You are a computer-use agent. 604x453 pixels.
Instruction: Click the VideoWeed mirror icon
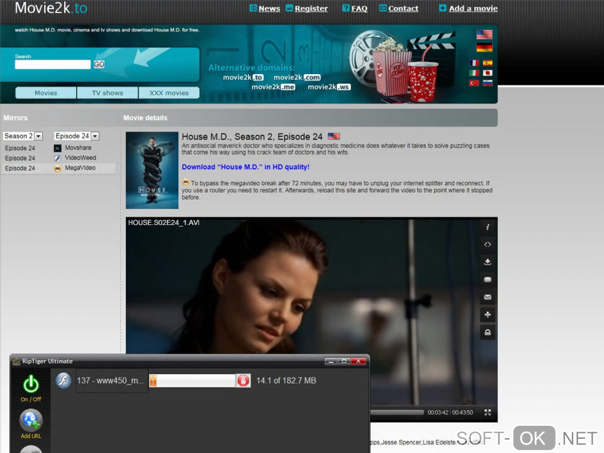(x=57, y=158)
